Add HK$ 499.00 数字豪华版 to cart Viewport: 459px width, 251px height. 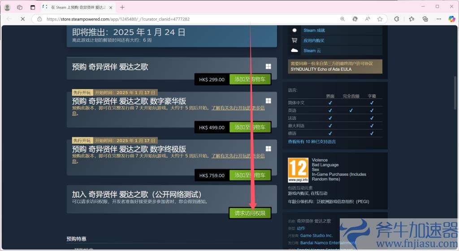[x=250, y=128]
